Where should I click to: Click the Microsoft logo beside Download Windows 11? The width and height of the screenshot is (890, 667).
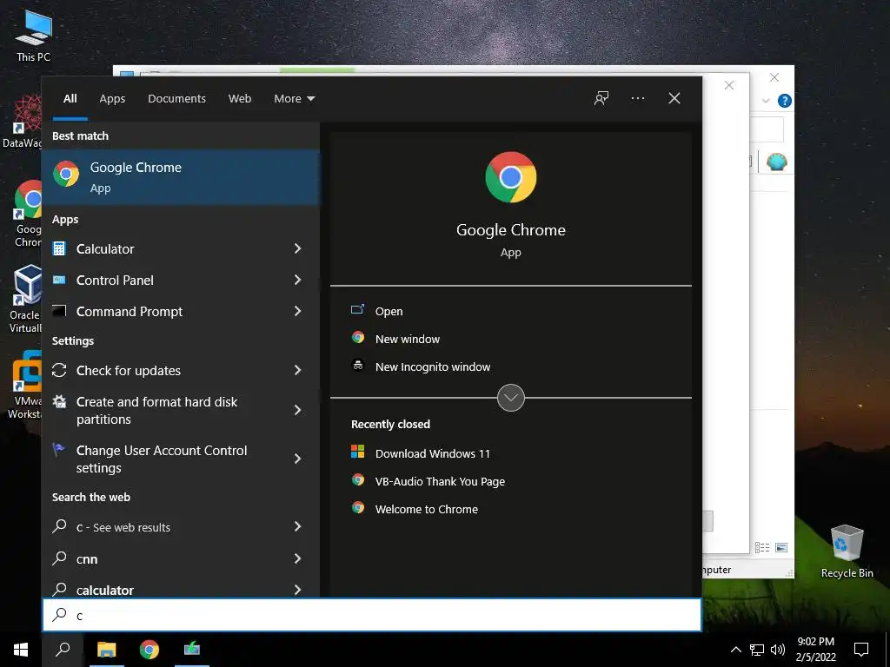coord(357,452)
